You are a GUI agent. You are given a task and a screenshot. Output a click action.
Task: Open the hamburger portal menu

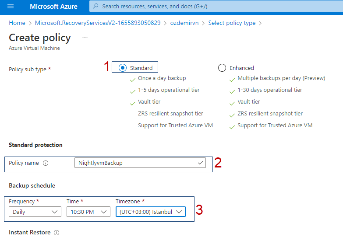pyautogui.click(x=11, y=6)
